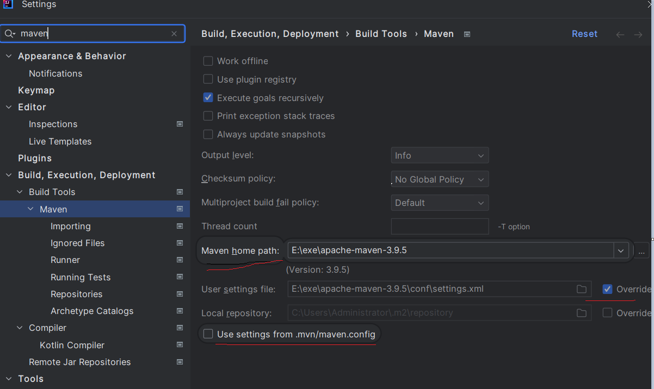The width and height of the screenshot is (654, 389).
Task: Click the "(Version: 3.9.5)" label
Action: click(x=318, y=269)
